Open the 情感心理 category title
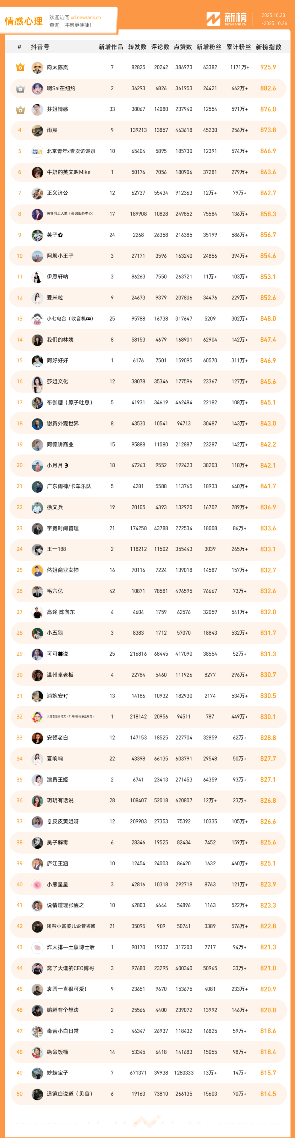The height and width of the screenshot is (1138, 295). click(24, 21)
